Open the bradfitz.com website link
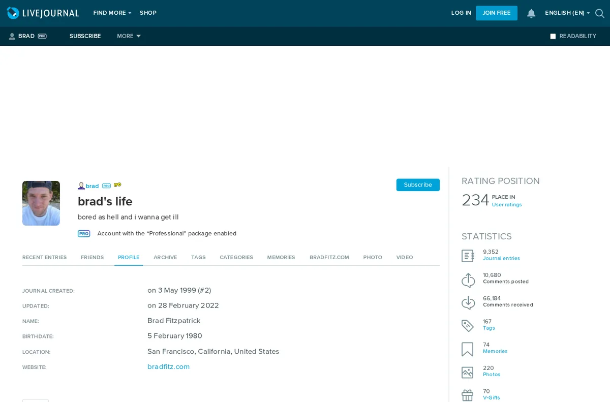 coord(168,367)
